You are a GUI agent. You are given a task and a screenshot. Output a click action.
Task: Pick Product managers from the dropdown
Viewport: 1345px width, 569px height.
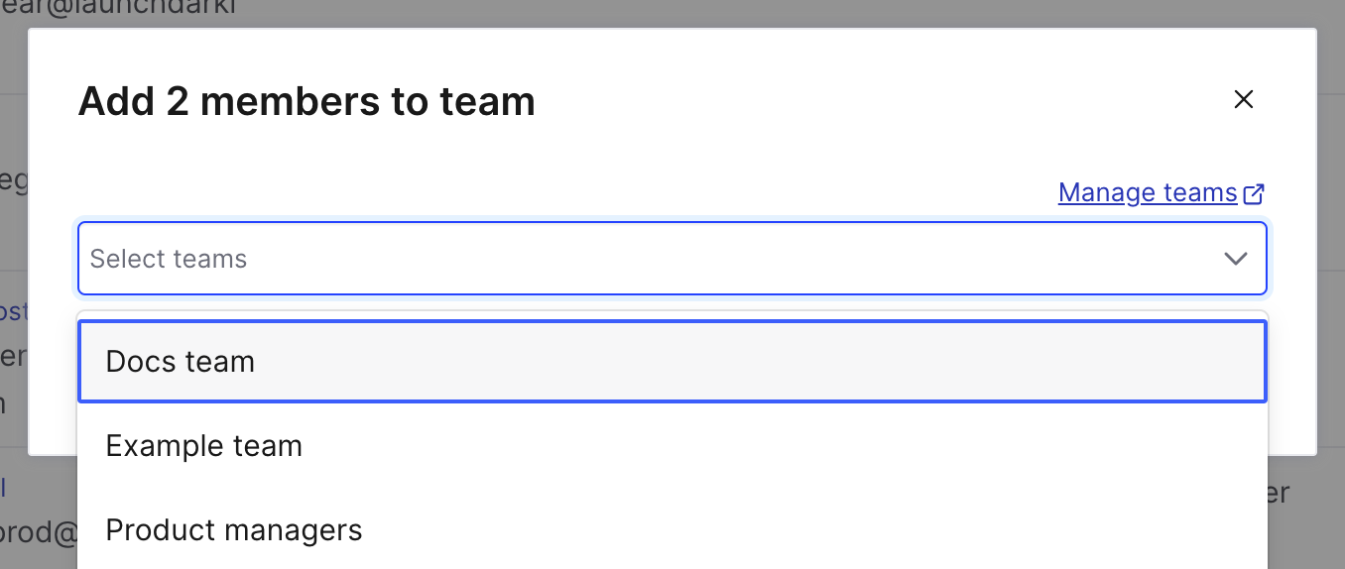(234, 530)
